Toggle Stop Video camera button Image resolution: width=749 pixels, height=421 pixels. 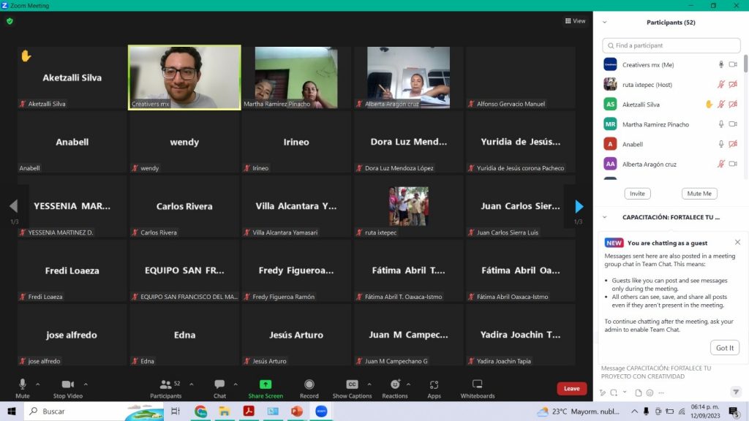tap(68, 384)
